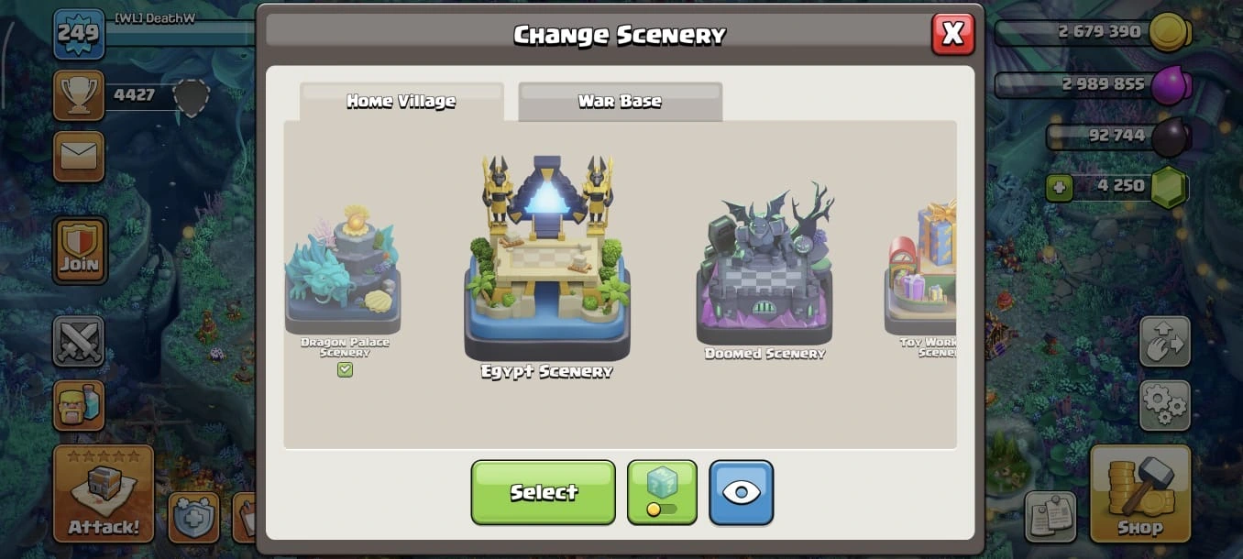Viewport: 1243px width, 559px height.
Task: Preview scenery with the eye button
Action: click(741, 493)
